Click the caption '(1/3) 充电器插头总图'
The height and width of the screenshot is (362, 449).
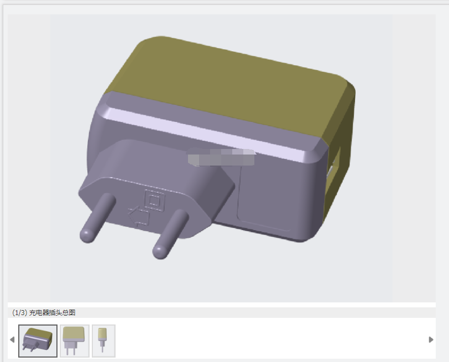point(44,312)
